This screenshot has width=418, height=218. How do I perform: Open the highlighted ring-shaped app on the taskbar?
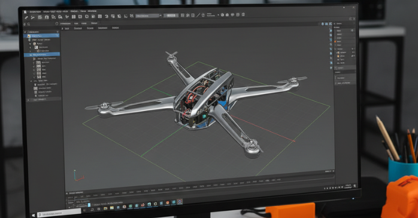pyautogui.click(x=180, y=201)
